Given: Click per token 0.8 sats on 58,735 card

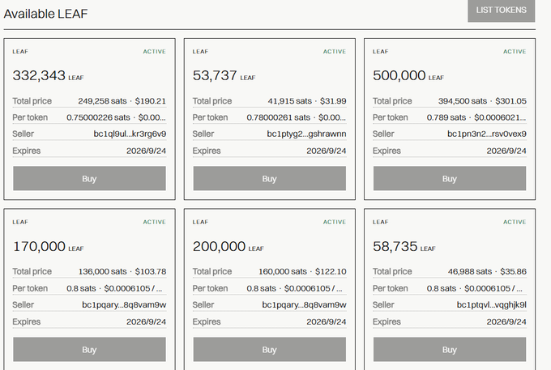Looking at the screenshot, I should (442, 288).
